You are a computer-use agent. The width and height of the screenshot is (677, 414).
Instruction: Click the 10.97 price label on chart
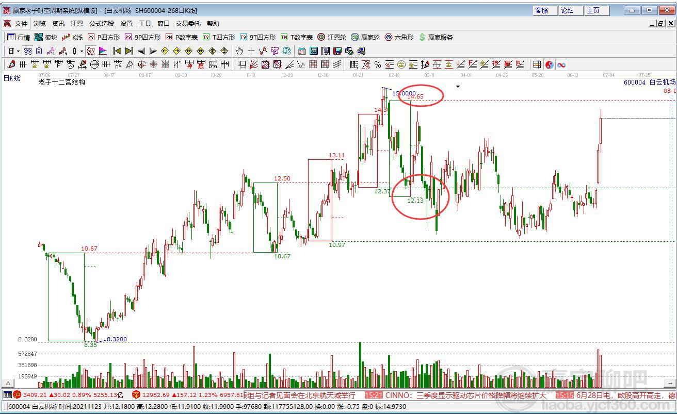pos(337,245)
